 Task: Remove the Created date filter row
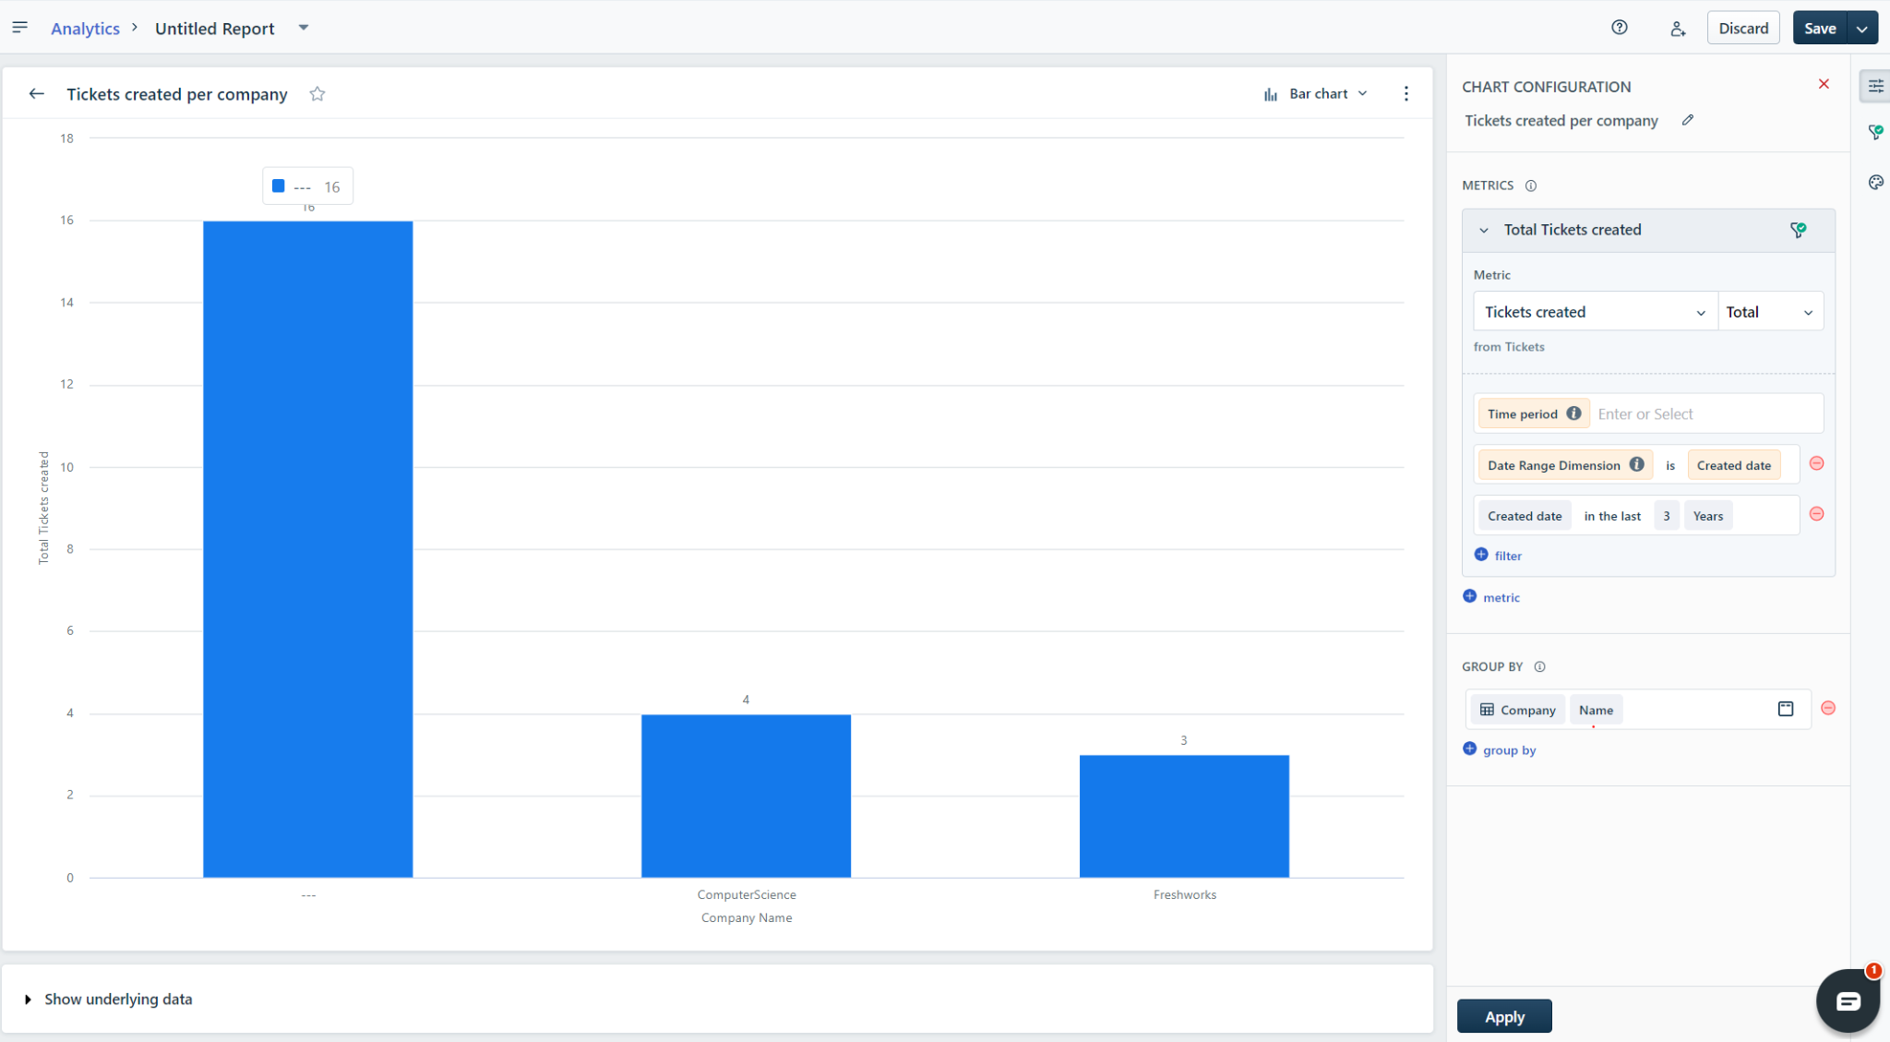(x=1816, y=514)
